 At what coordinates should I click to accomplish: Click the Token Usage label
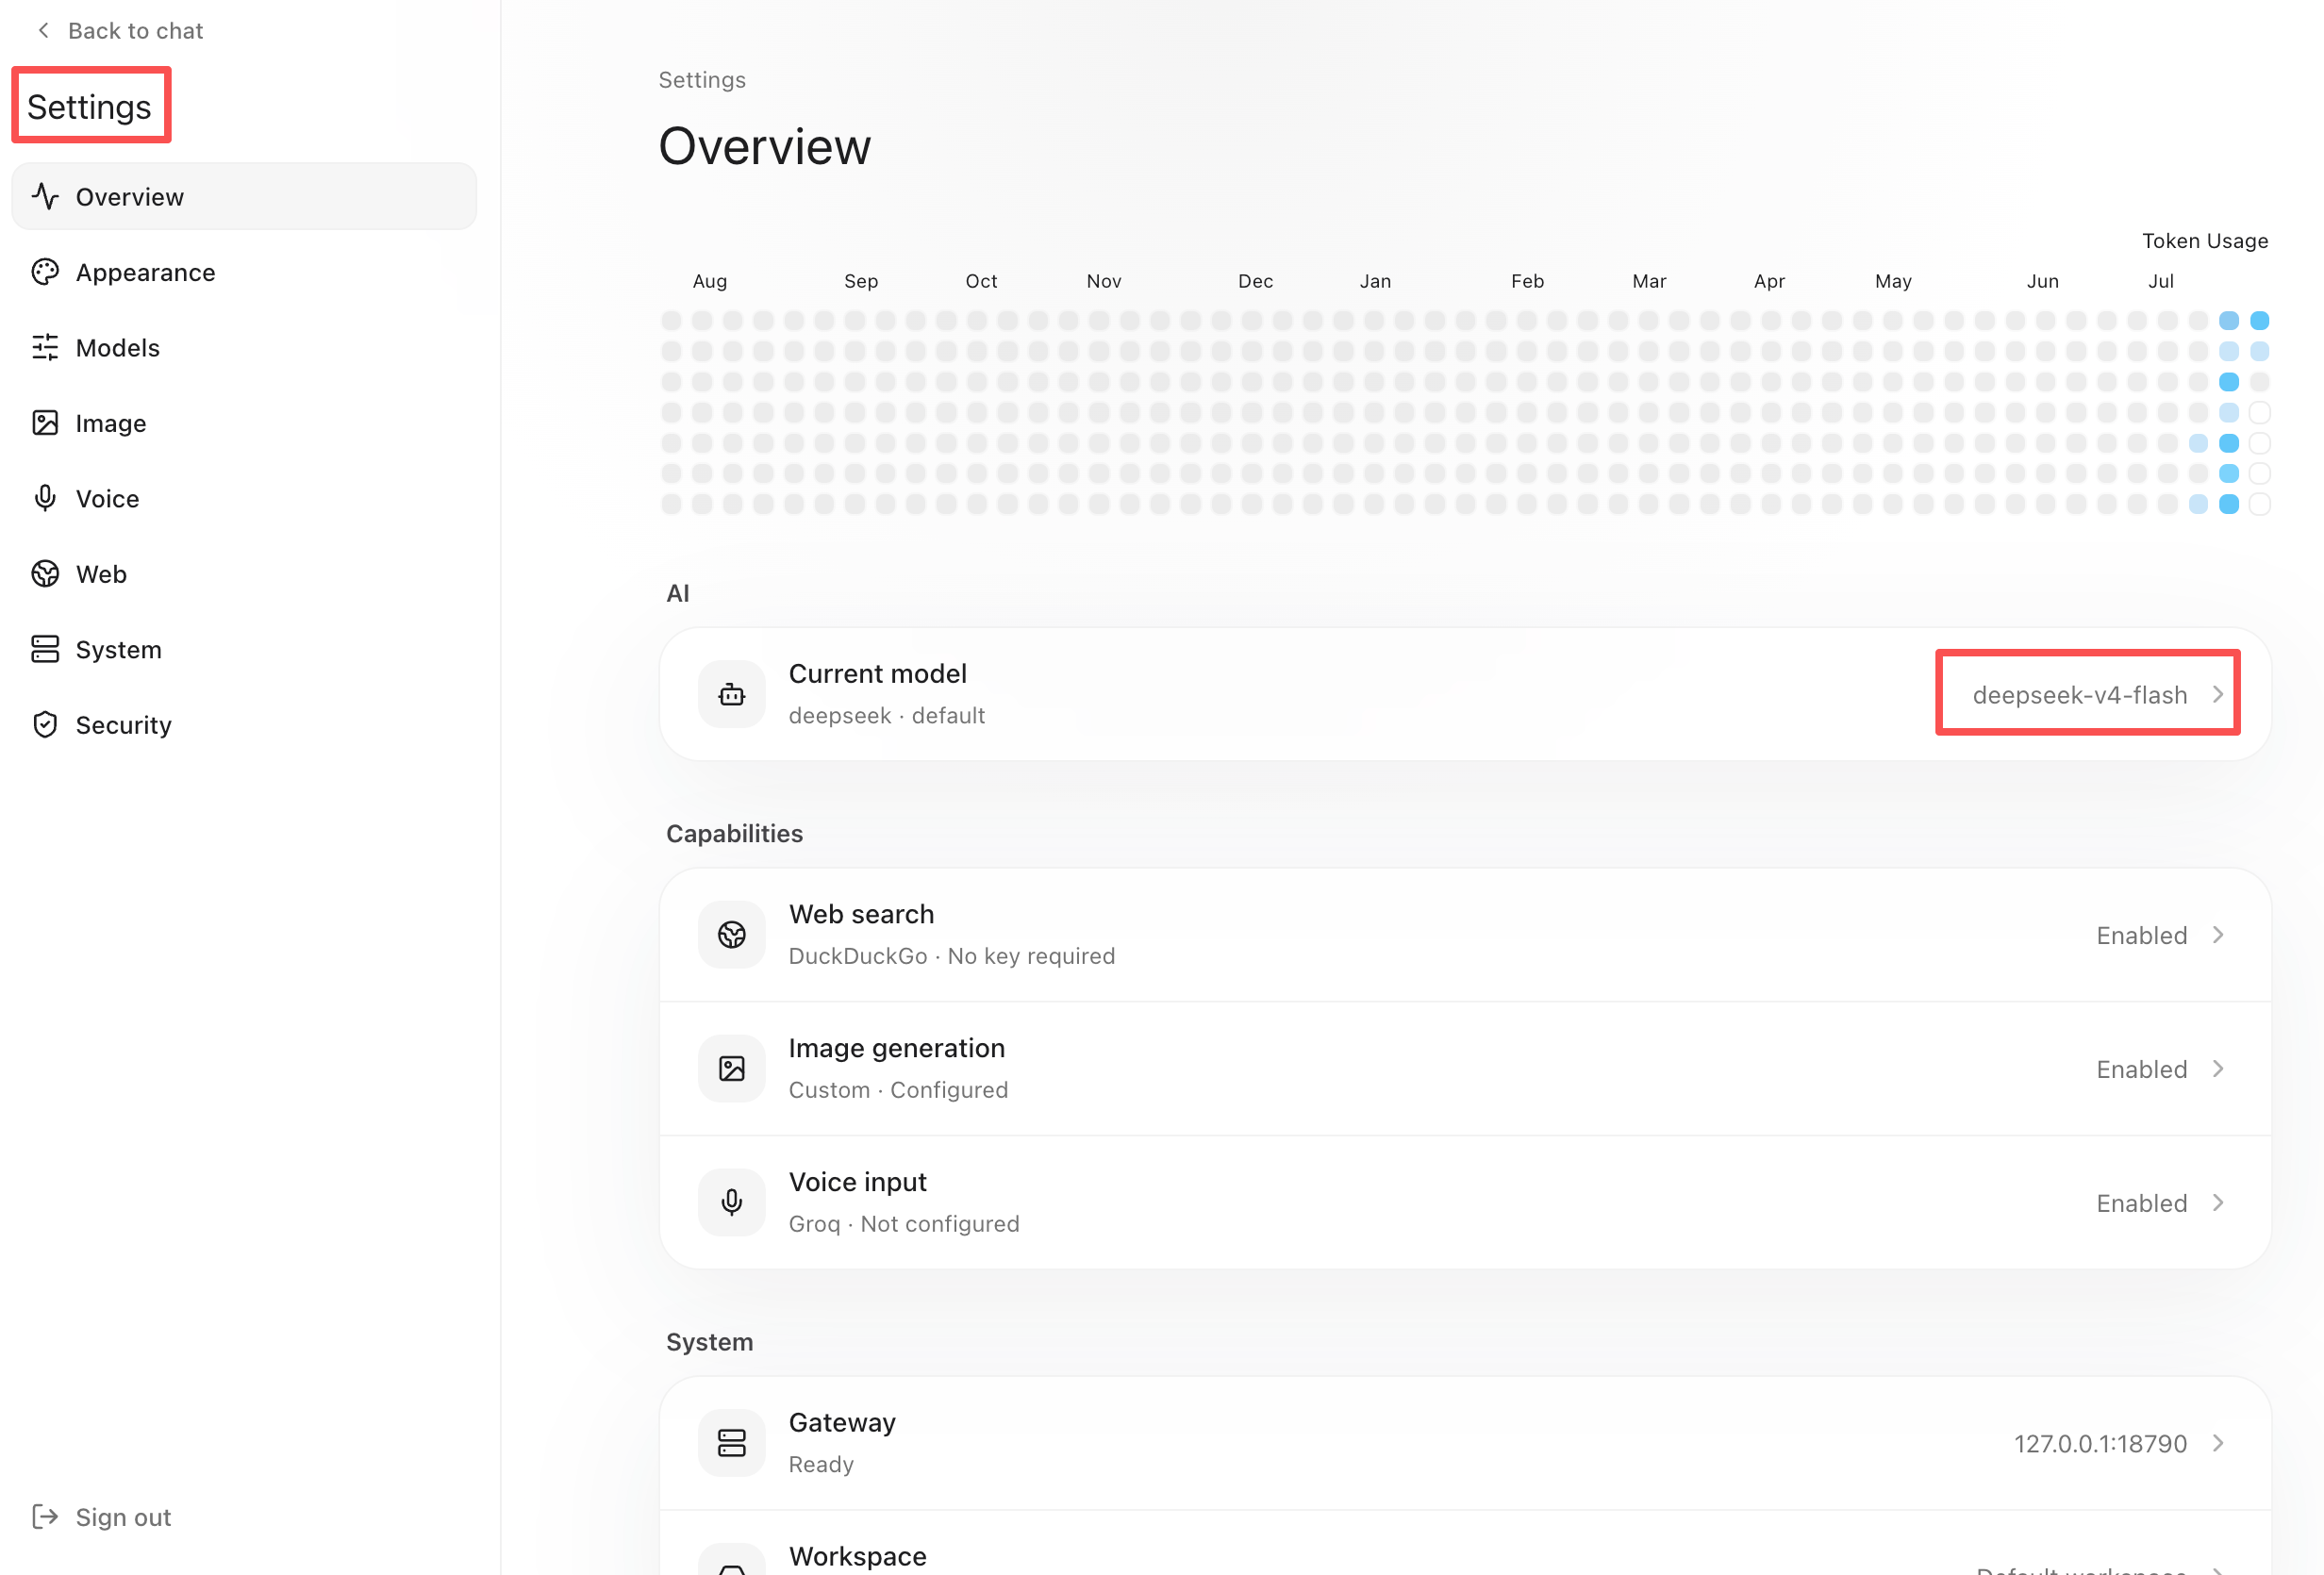tap(2204, 240)
